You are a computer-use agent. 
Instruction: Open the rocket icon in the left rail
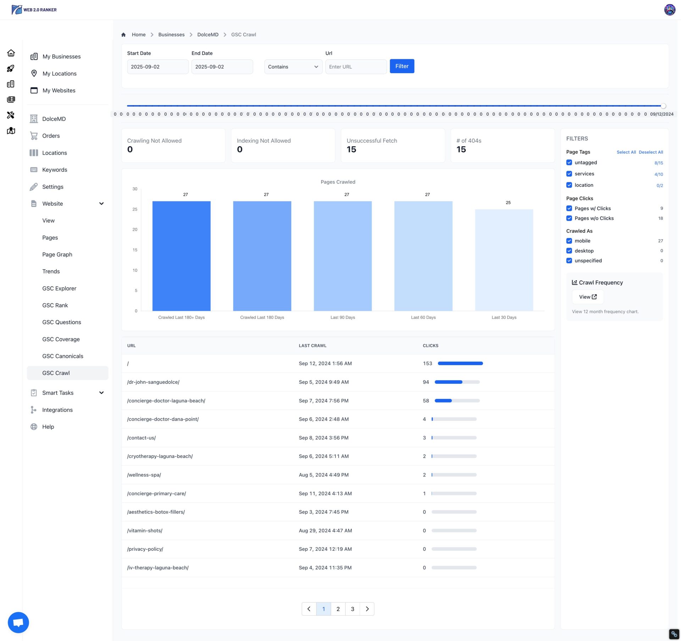[11, 69]
